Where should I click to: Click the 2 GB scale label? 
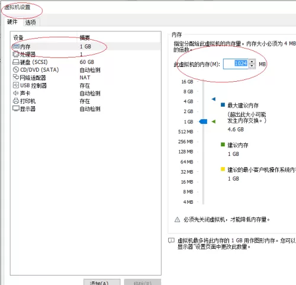click(188, 111)
